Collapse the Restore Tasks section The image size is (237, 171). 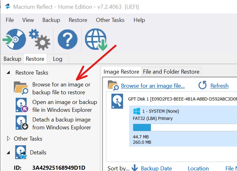(x=8, y=73)
